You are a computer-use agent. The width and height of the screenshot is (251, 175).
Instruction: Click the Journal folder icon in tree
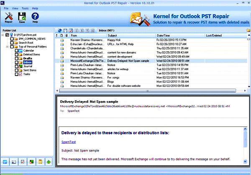pos(20,66)
